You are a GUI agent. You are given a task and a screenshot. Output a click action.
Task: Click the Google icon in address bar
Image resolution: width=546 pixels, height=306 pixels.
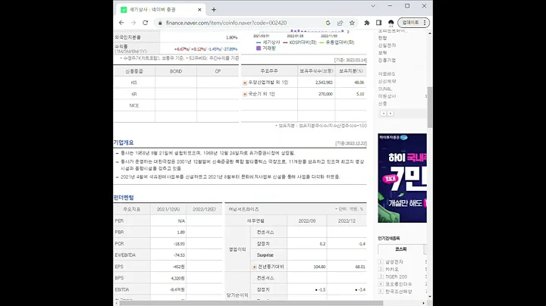[328, 23]
